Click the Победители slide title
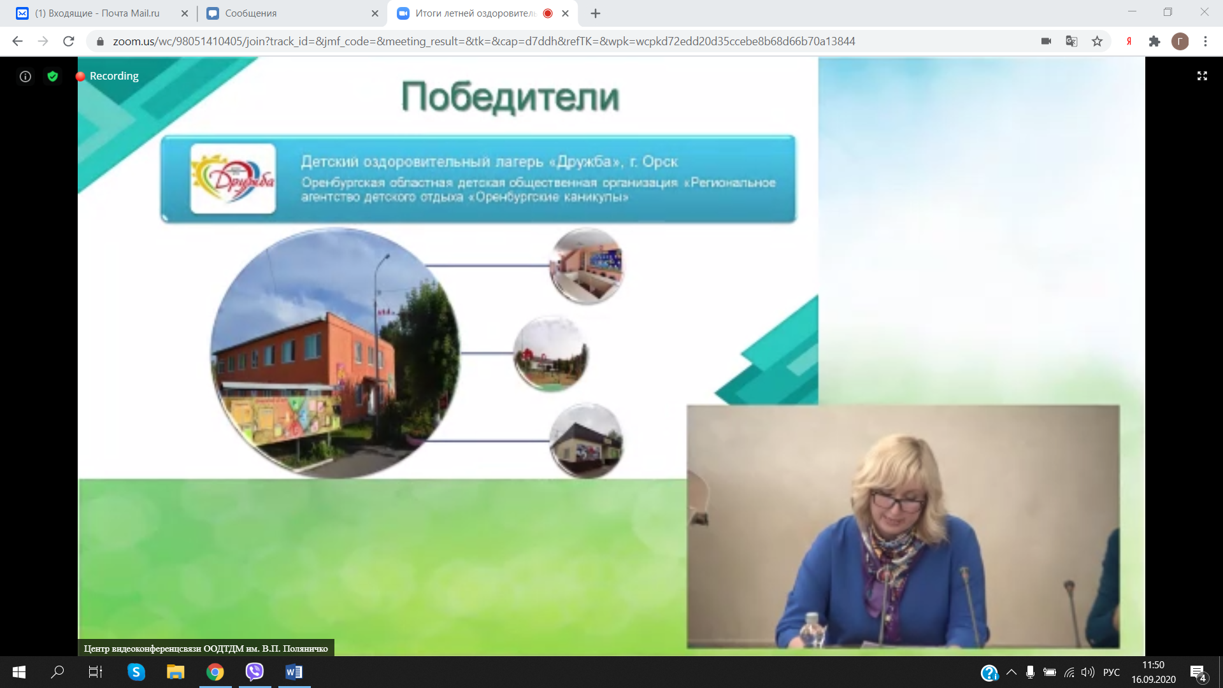 click(x=510, y=97)
